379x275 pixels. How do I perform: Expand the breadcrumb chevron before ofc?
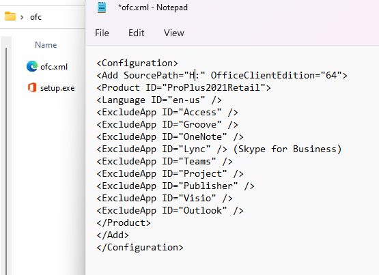click(x=22, y=17)
